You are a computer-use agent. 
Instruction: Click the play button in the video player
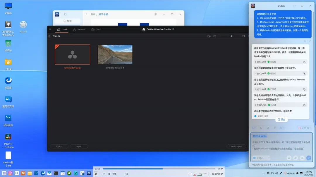(x=96, y=174)
